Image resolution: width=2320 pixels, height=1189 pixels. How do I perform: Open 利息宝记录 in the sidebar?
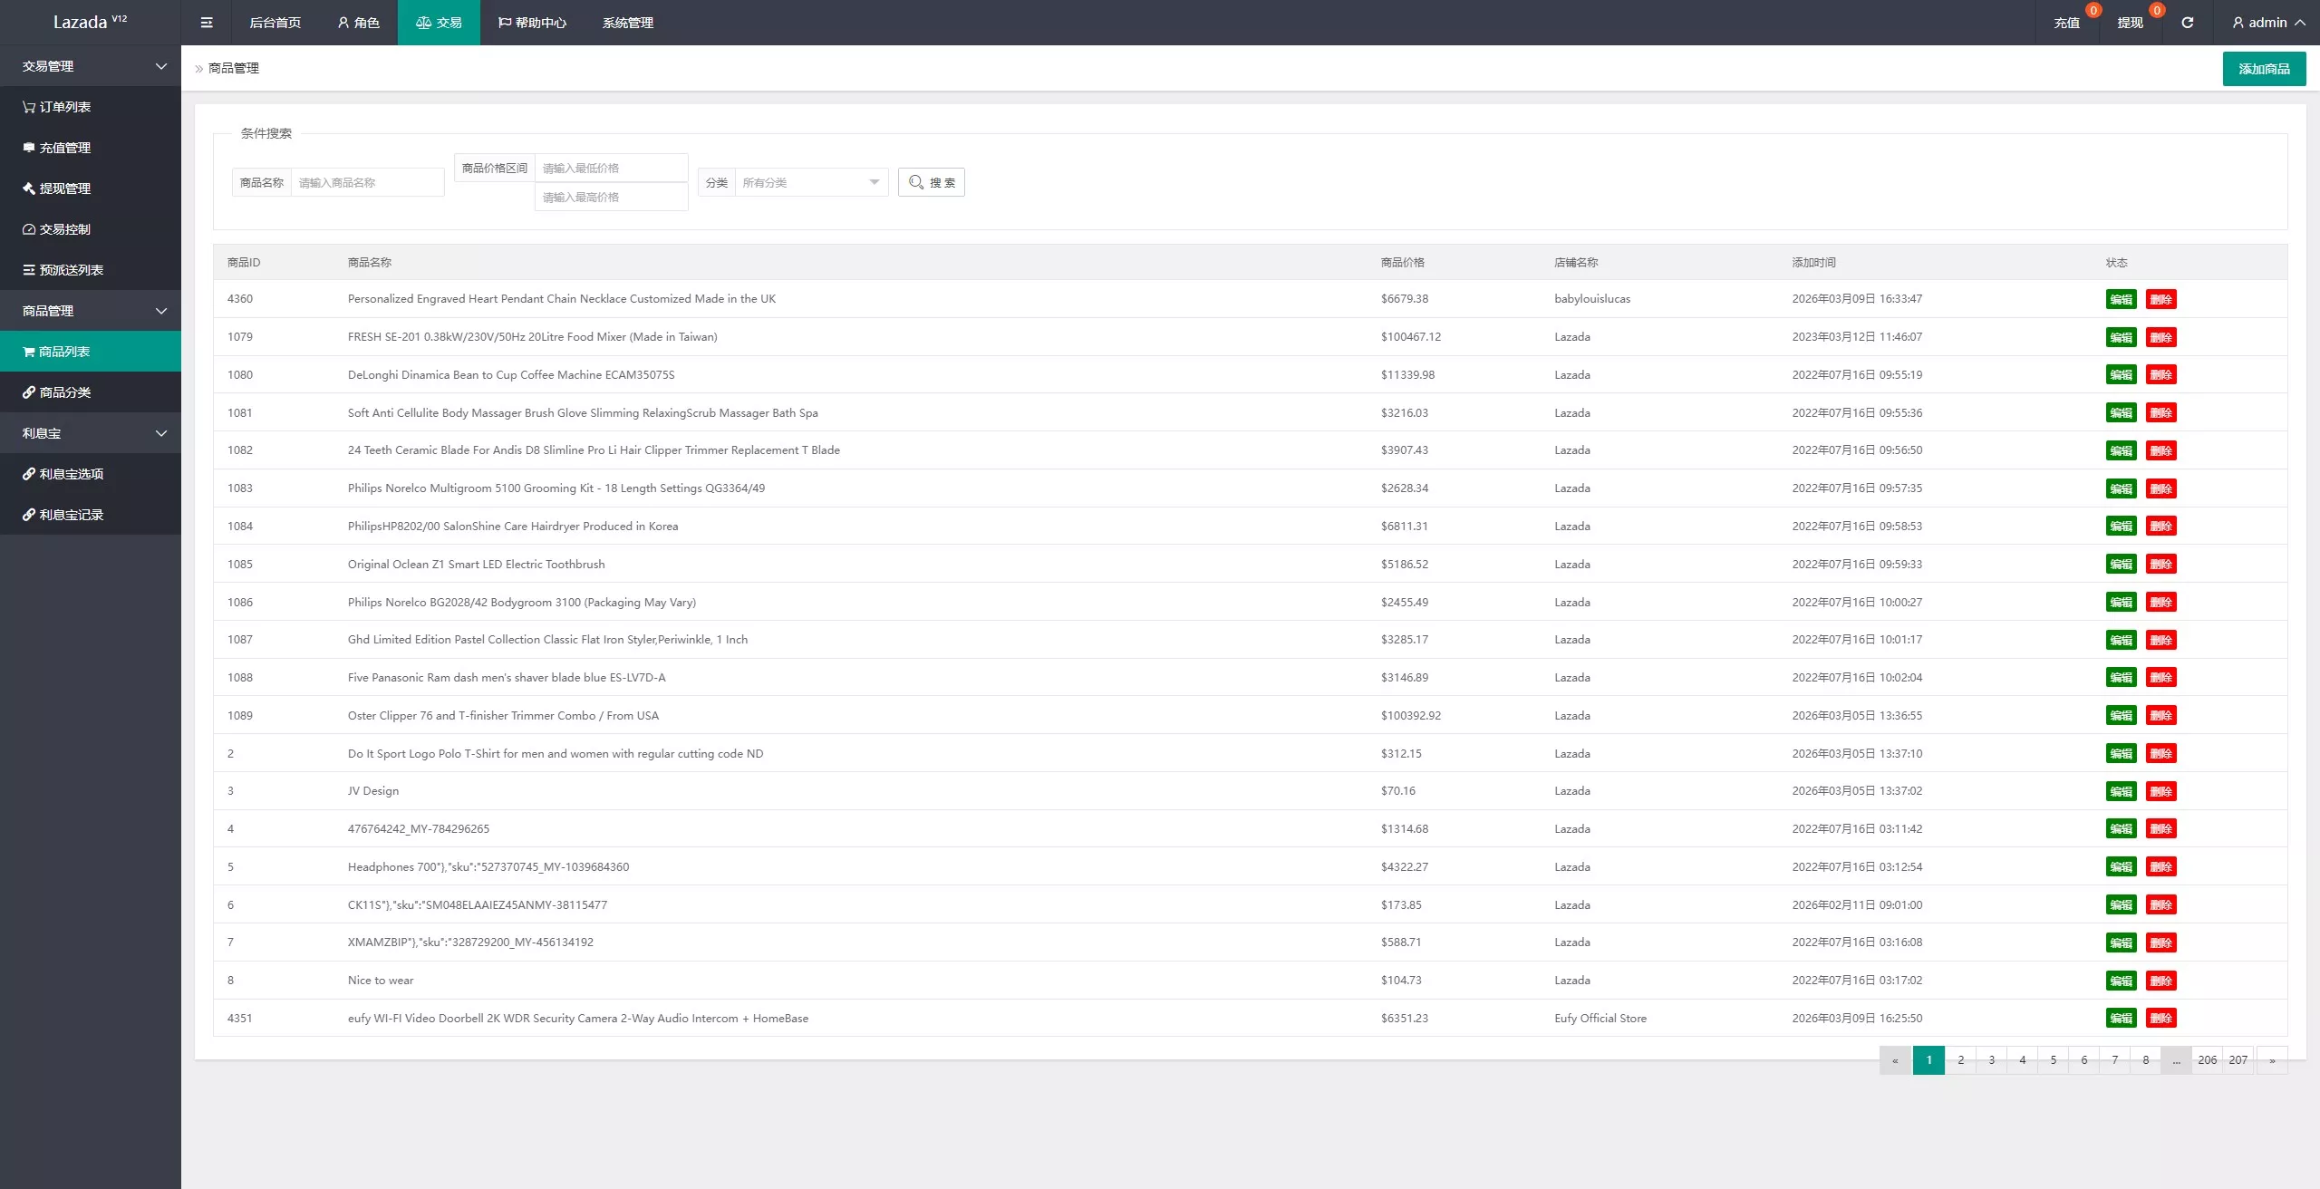[x=91, y=515]
